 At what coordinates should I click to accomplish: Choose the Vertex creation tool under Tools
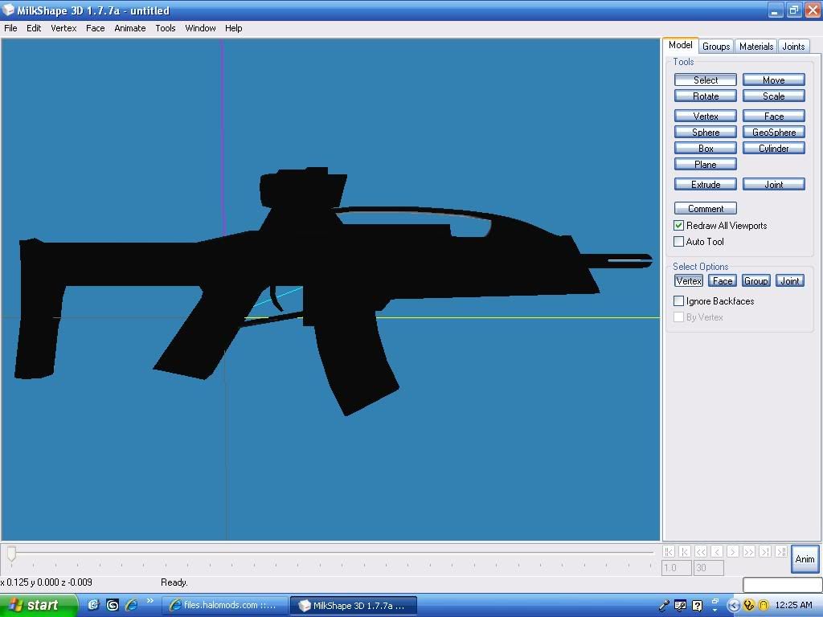706,116
